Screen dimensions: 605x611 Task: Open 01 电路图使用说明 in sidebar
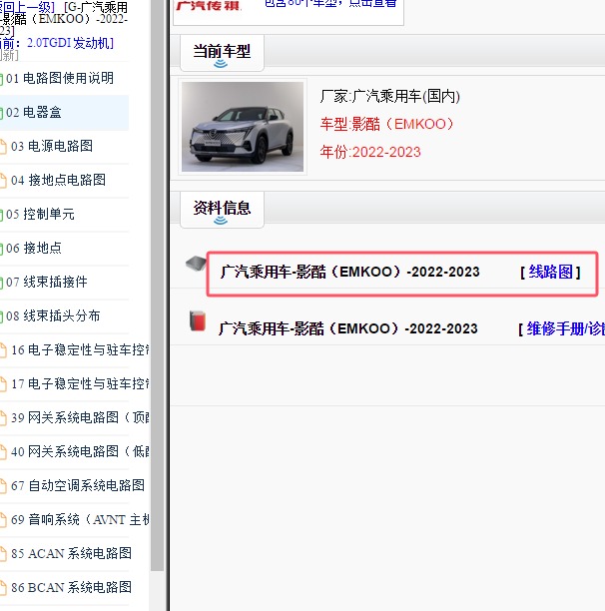(x=60, y=78)
